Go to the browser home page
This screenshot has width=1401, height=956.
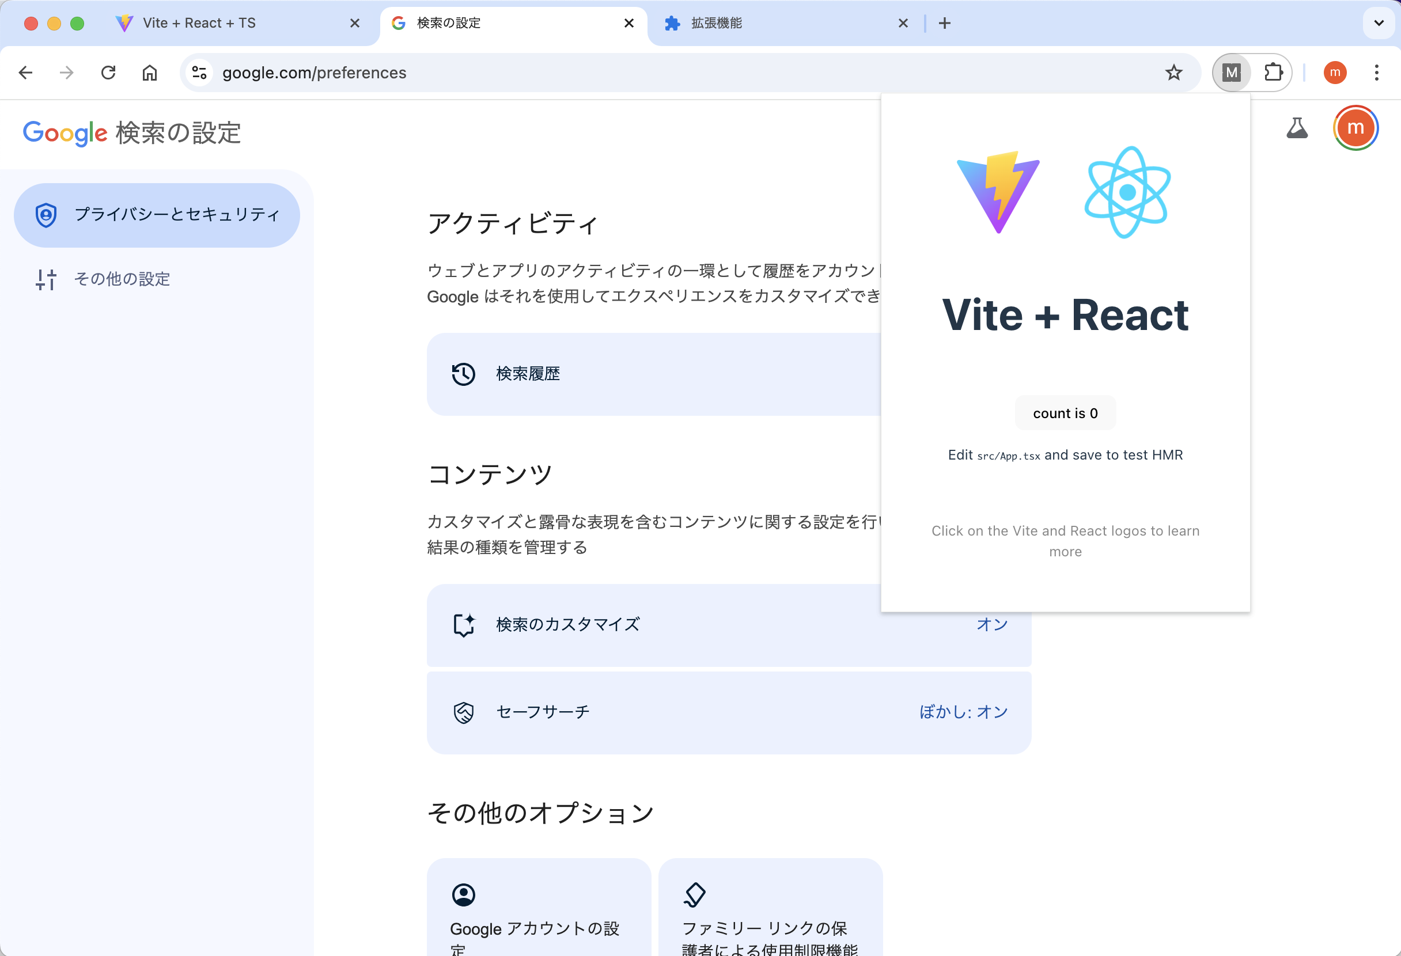click(150, 73)
